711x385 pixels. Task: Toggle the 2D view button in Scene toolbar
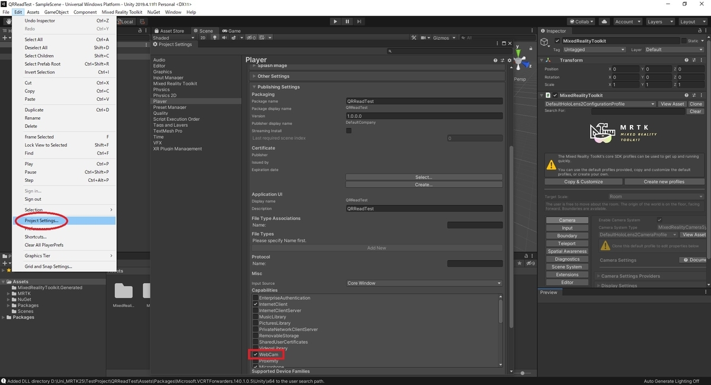203,38
